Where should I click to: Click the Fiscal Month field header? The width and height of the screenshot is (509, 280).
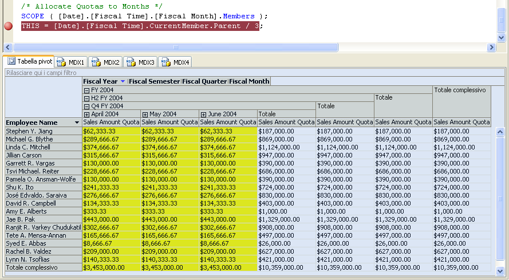[249, 81]
